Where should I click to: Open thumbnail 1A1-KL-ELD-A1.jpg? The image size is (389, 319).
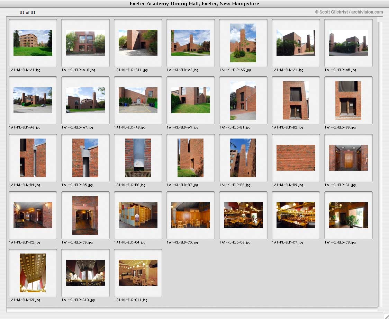coord(33,43)
